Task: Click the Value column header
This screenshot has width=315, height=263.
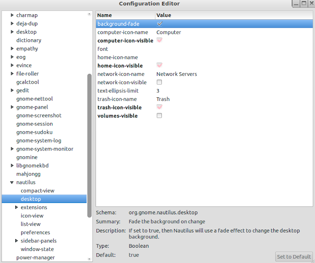Action: coord(234,15)
